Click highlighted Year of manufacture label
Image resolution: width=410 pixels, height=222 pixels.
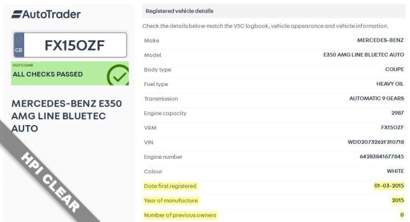coord(171,200)
